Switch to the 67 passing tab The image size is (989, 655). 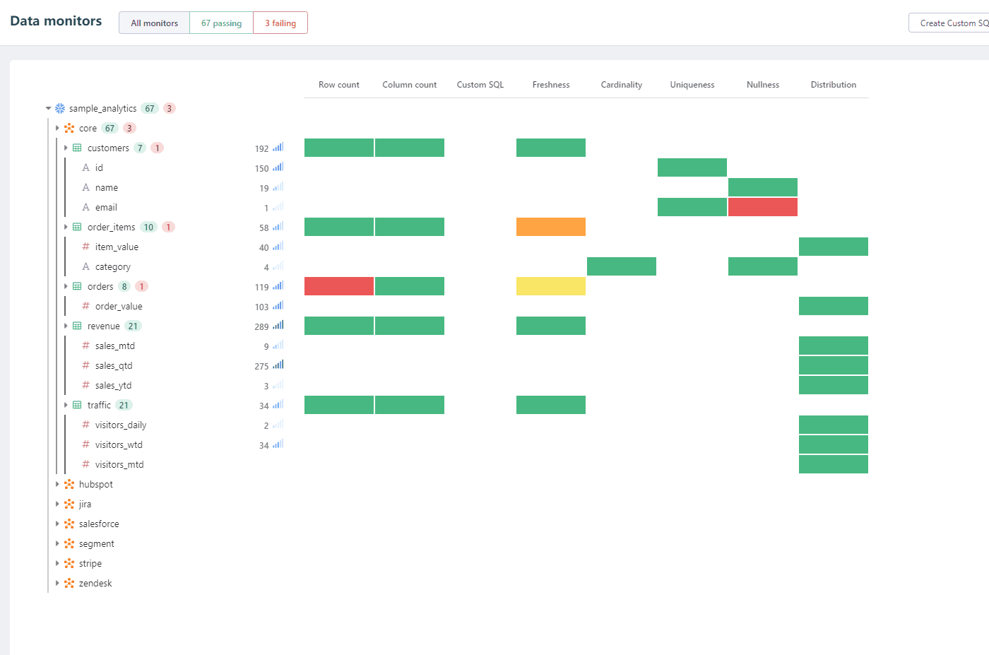pyautogui.click(x=221, y=23)
